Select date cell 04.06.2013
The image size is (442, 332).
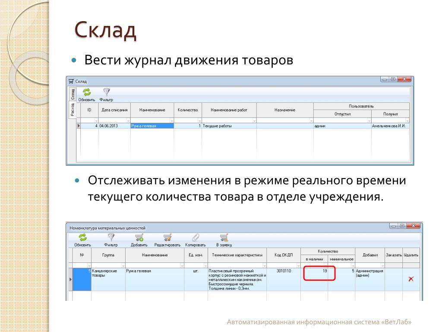[114, 126]
